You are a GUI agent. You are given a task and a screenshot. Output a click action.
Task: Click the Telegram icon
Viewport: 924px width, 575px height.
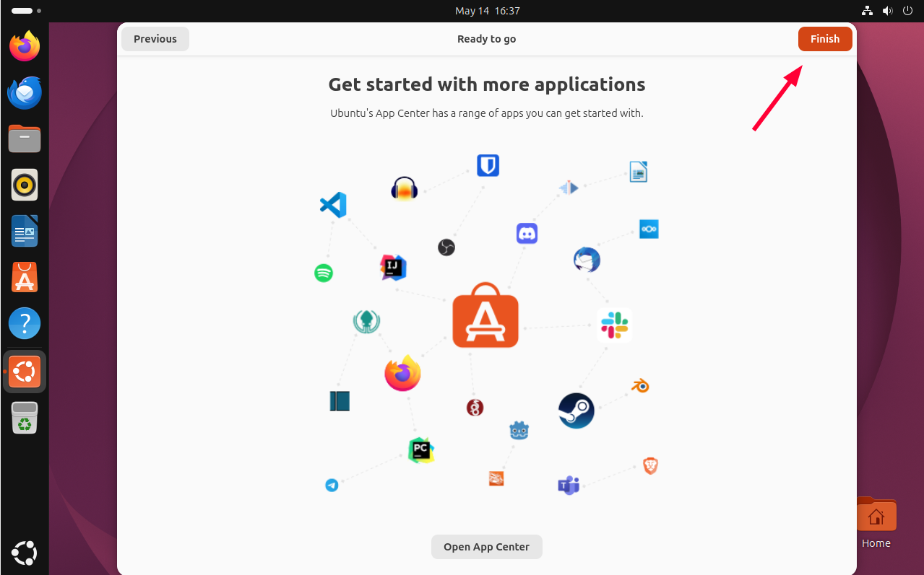tap(332, 486)
